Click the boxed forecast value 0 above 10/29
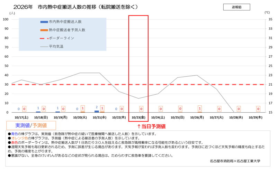277x181 pixels. [258, 109]
